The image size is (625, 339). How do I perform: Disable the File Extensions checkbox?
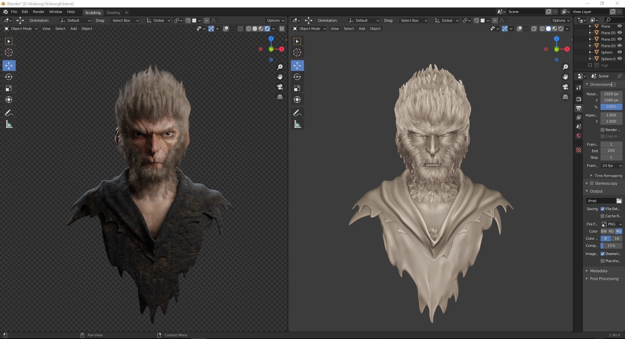(x=603, y=209)
